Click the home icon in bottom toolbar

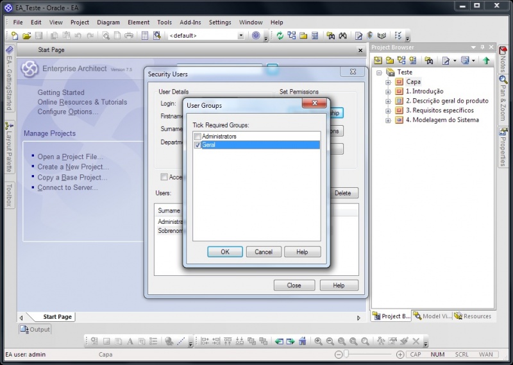point(303,341)
